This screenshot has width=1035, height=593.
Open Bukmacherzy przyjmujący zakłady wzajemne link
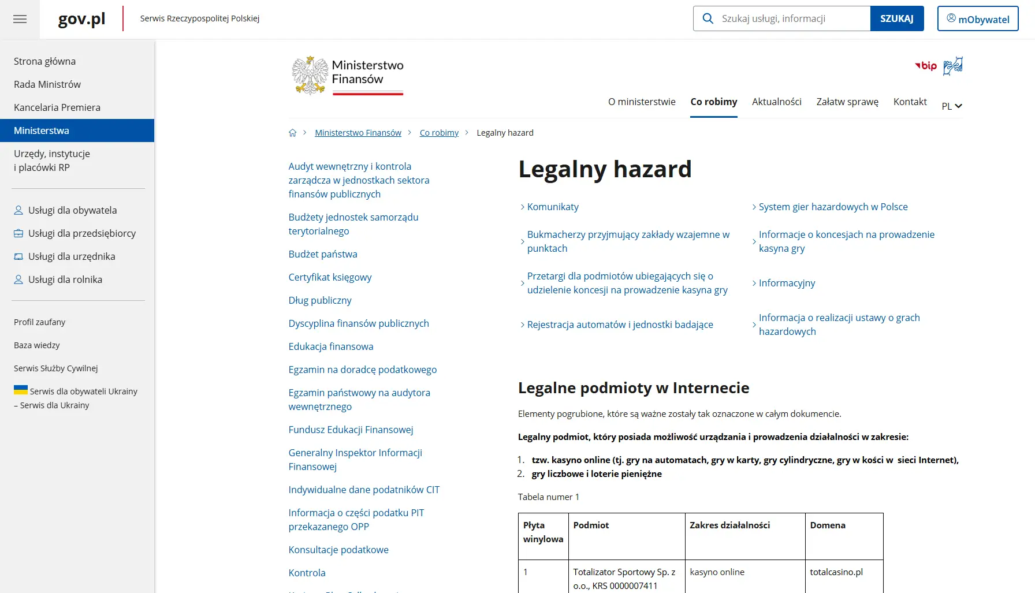(x=628, y=241)
